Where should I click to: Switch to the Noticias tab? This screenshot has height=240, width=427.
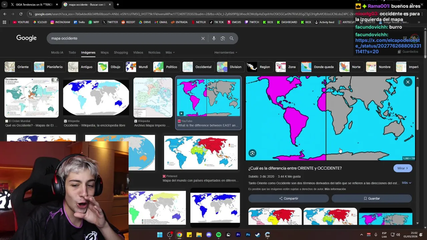pyautogui.click(x=154, y=52)
